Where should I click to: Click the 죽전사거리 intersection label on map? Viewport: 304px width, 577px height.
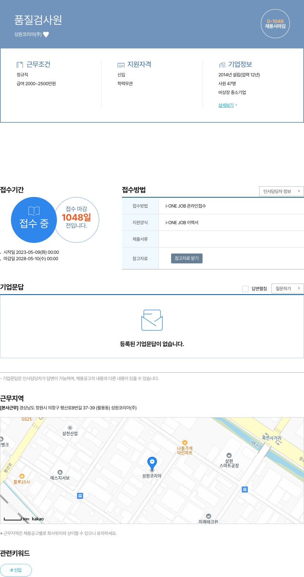tap(271, 438)
